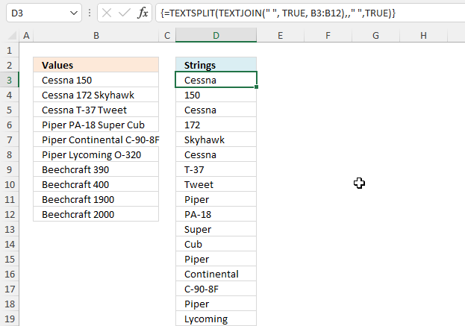Viewport: 465px width, 326px height.
Task: Select cell containing Cessna T-37 Tweet
Action: 96,110
